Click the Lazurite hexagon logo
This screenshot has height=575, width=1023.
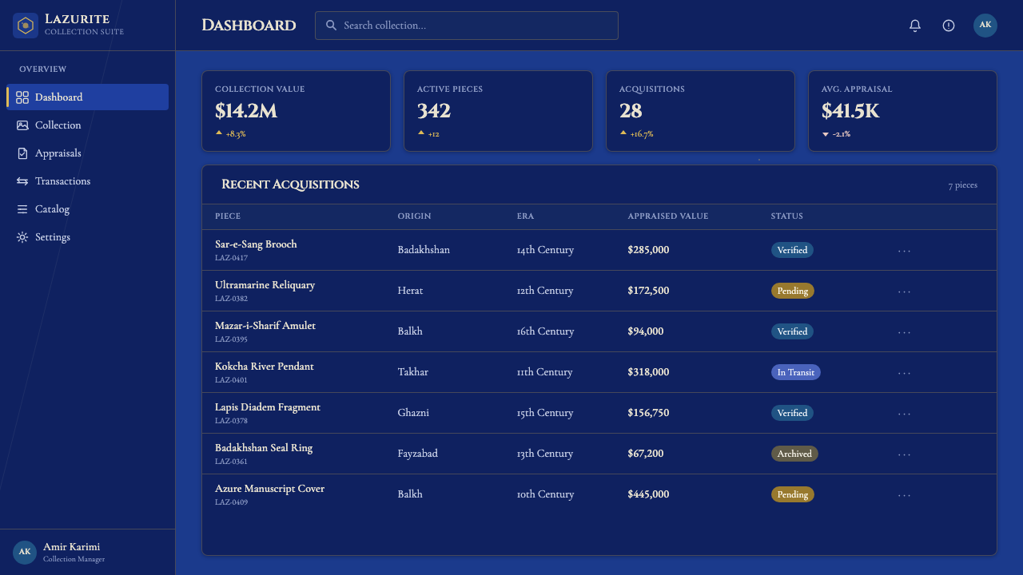tap(26, 26)
